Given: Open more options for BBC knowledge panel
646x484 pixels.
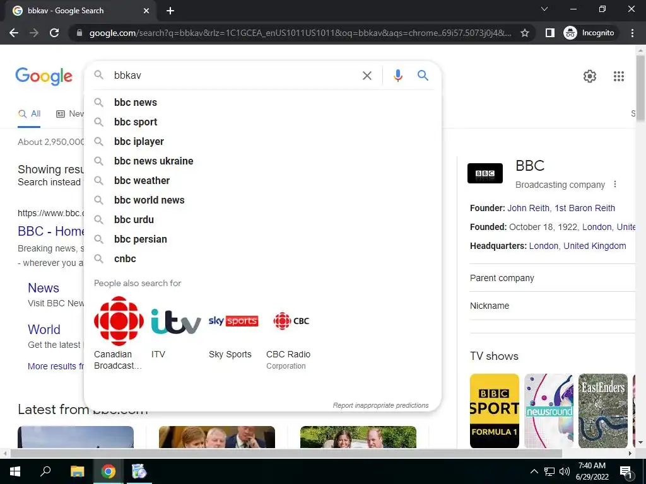Looking at the screenshot, I should click(614, 184).
